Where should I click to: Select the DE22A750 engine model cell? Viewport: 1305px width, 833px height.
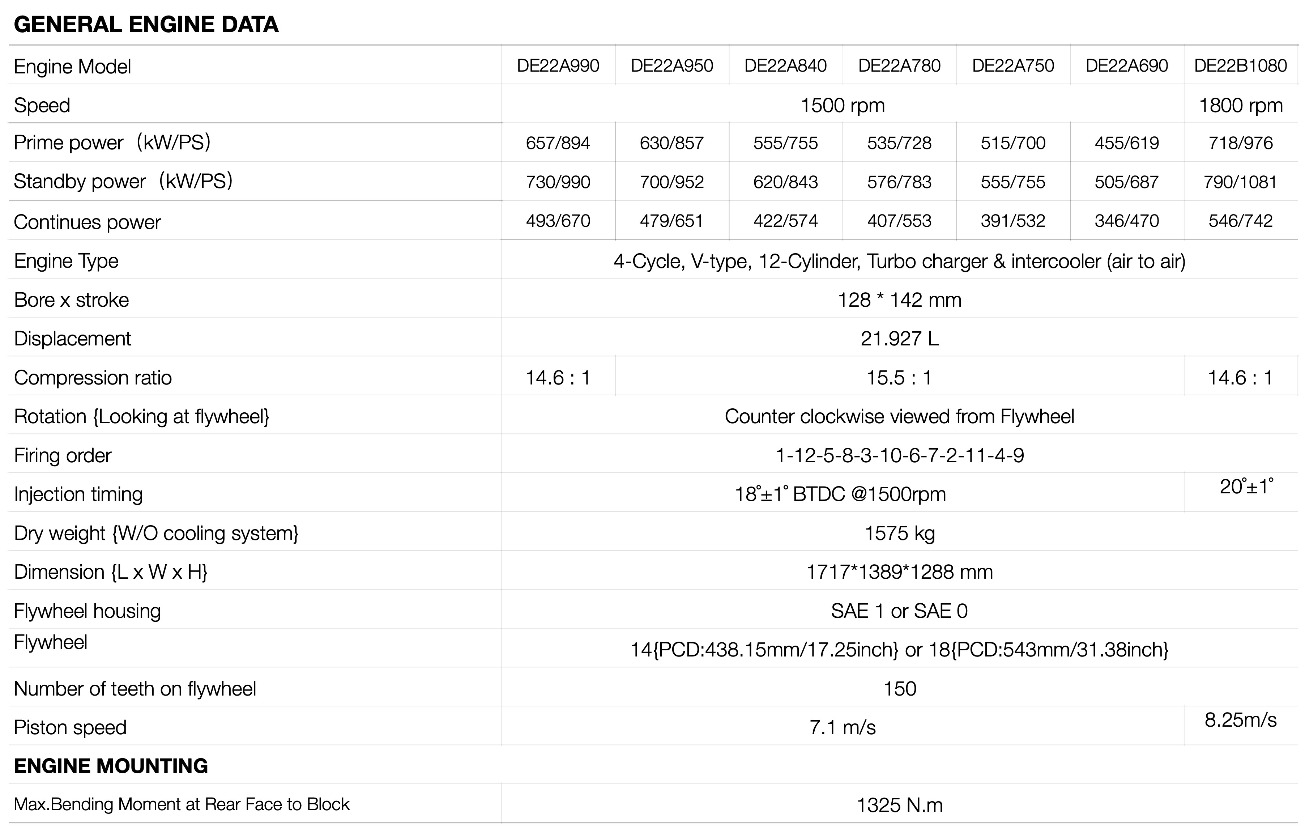point(1013,65)
